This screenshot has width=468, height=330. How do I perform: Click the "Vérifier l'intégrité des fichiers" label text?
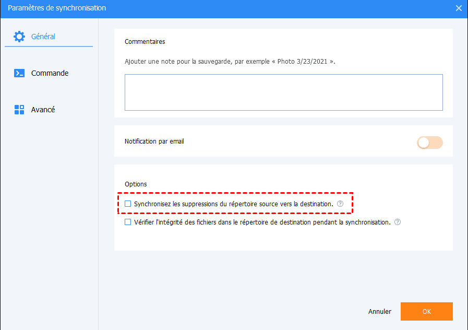pos(262,222)
